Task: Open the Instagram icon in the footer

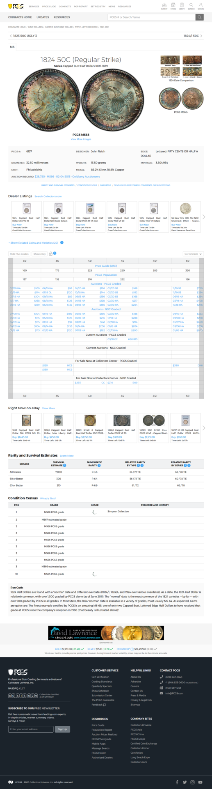Action: click(x=192, y=782)
